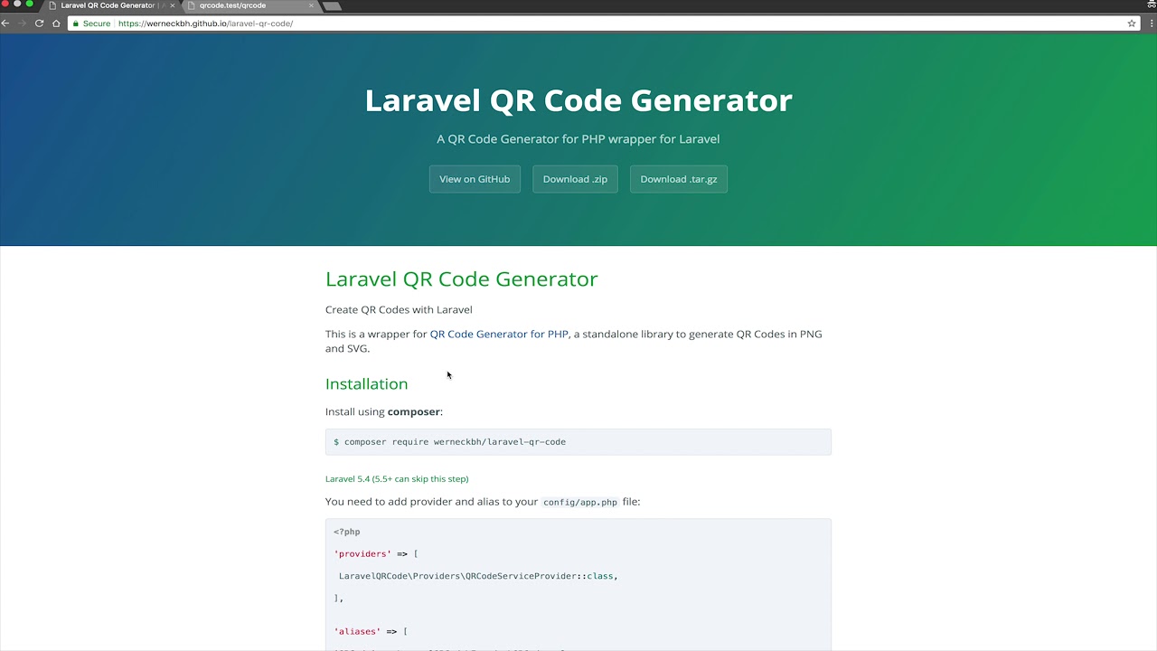Viewport: 1157px width, 651px height.
Task: Bookmark this page with the star
Action: (1131, 24)
